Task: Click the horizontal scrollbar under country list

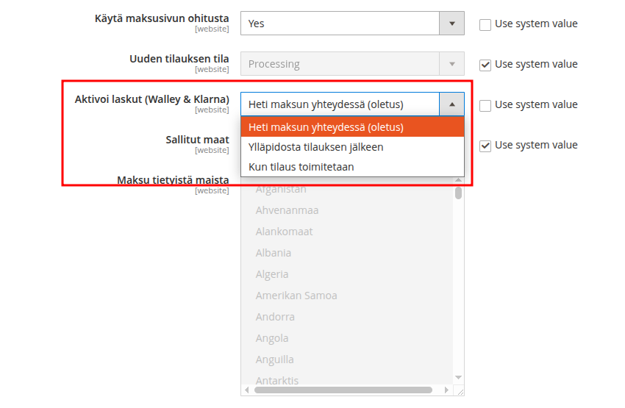Action: [x=343, y=390]
